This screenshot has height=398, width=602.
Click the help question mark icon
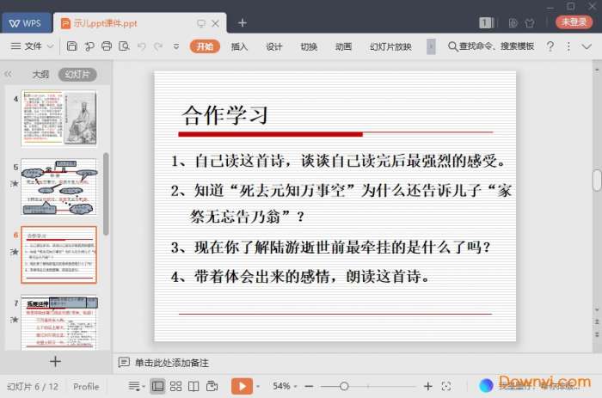click(x=550, y=46)
